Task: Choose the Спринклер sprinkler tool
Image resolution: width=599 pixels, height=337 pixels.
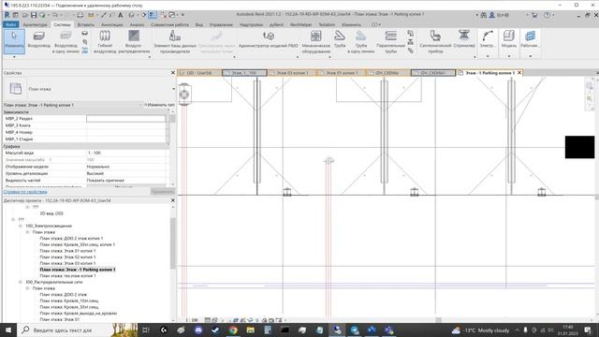Action: [x=464, y=39]
